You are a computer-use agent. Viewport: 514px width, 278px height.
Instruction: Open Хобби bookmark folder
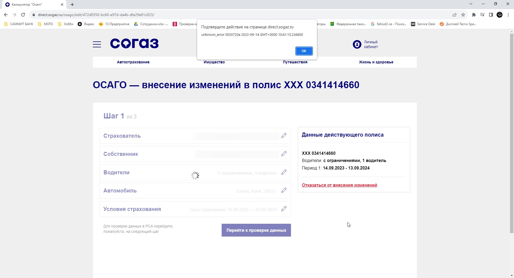[66, 24]
